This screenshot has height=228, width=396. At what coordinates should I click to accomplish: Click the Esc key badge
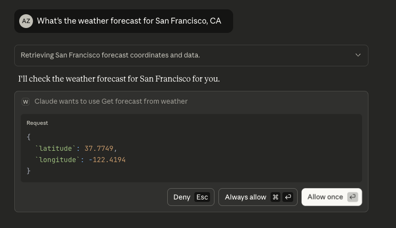click(202, 197)
